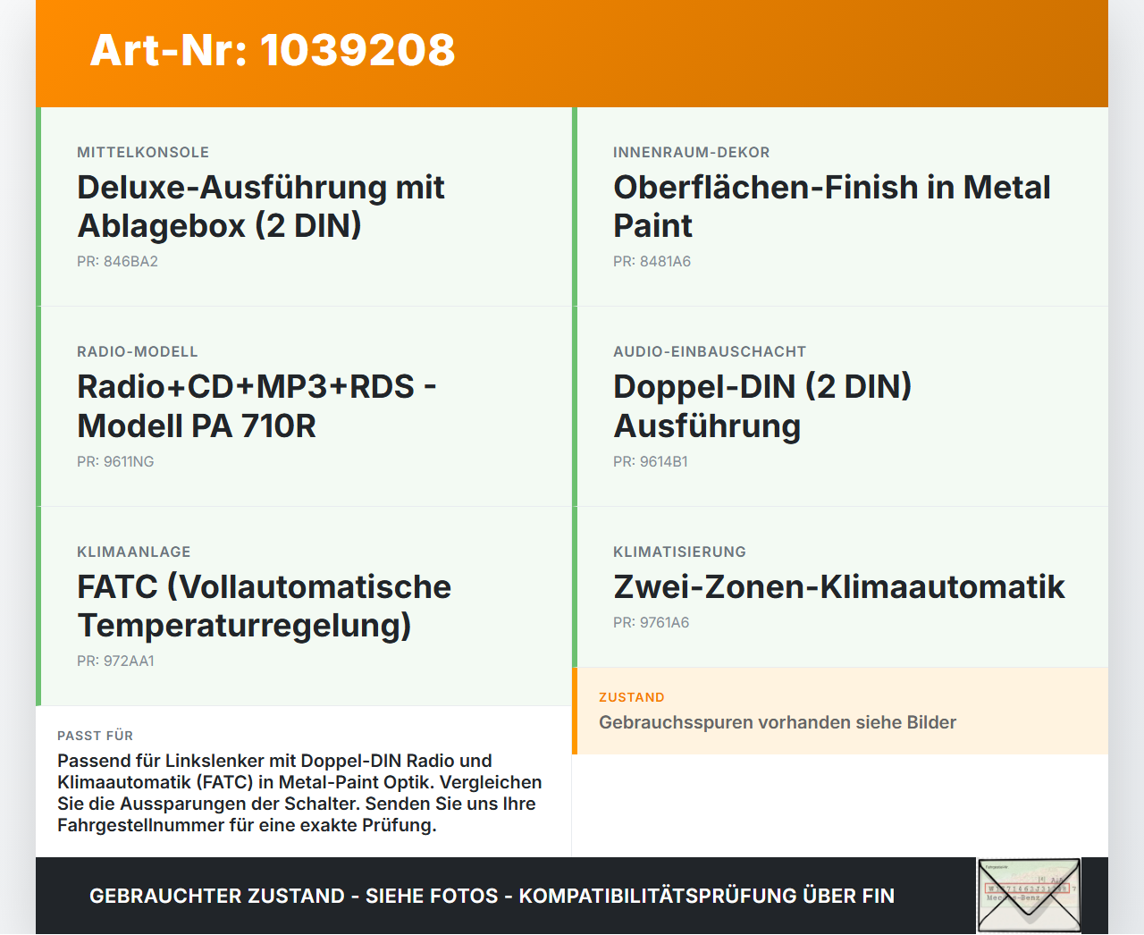Click the 'KLIMAANLAGE' label
Screen dimensions: 1144x935
click(134, 552)
